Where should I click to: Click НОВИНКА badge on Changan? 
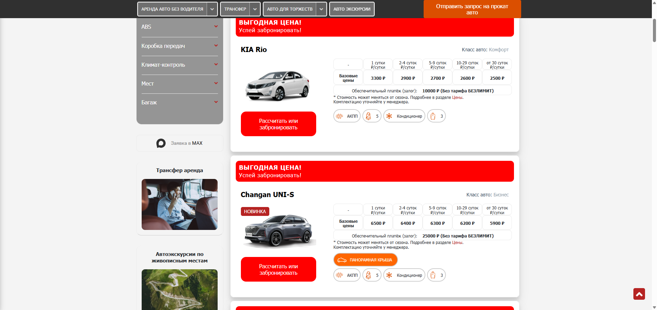[x=255, y=211]
